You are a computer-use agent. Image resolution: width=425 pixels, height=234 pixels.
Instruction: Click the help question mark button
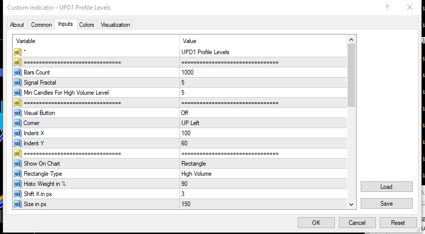pyautogui.click(x=387, y=8)
